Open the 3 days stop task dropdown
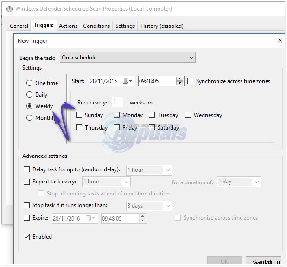 click(x=149, y=206)
